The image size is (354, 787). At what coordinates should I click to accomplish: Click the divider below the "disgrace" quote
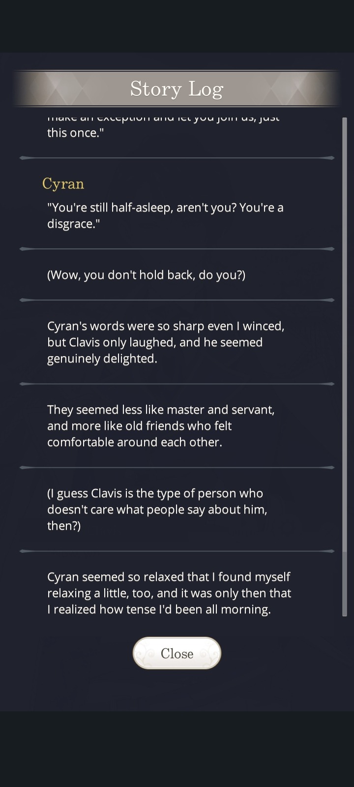[x=177, y=249]
